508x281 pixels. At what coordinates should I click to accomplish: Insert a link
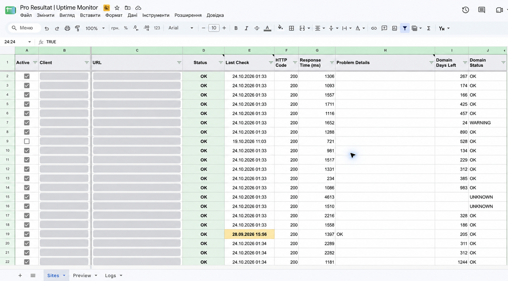(374, 28)
